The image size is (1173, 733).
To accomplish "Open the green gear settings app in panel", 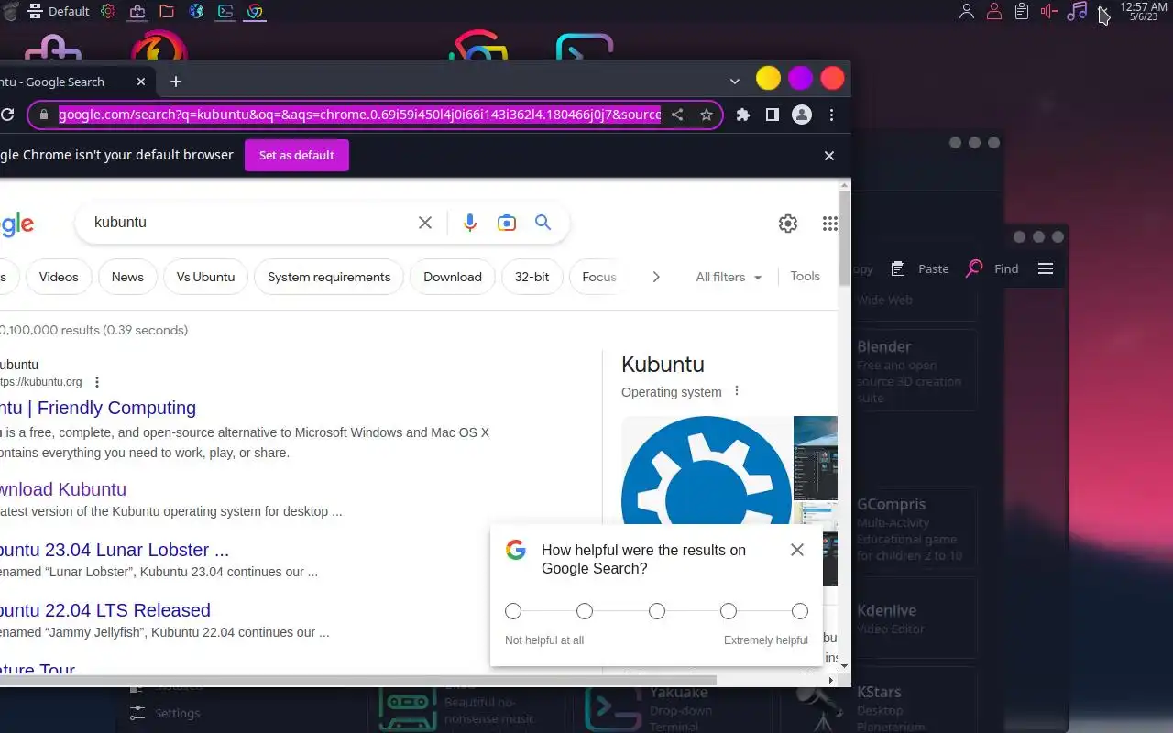I will pyautogui.click(x=108, y=11).
